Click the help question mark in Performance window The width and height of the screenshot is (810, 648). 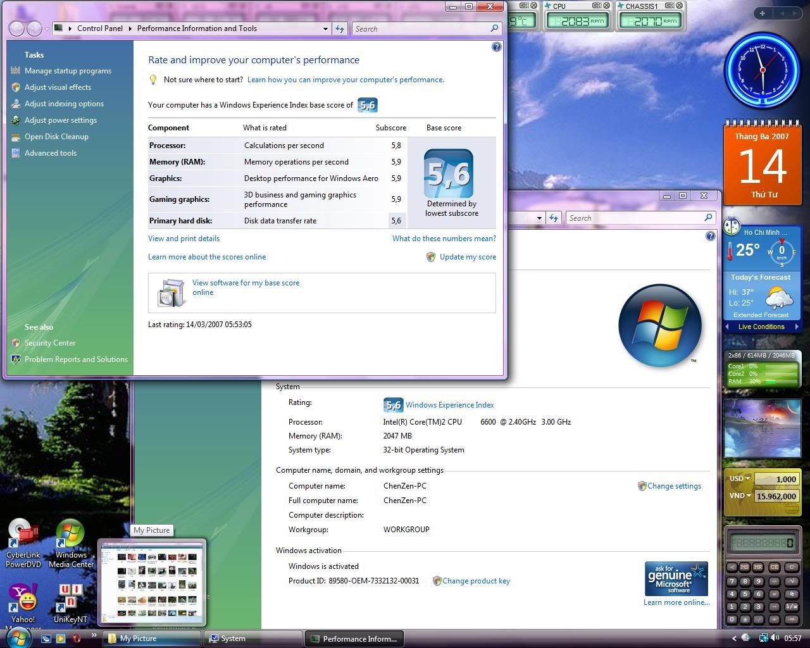point(497,47)
